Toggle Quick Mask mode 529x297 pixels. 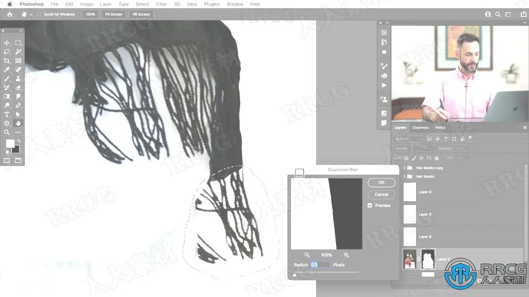tap(7, 160)
